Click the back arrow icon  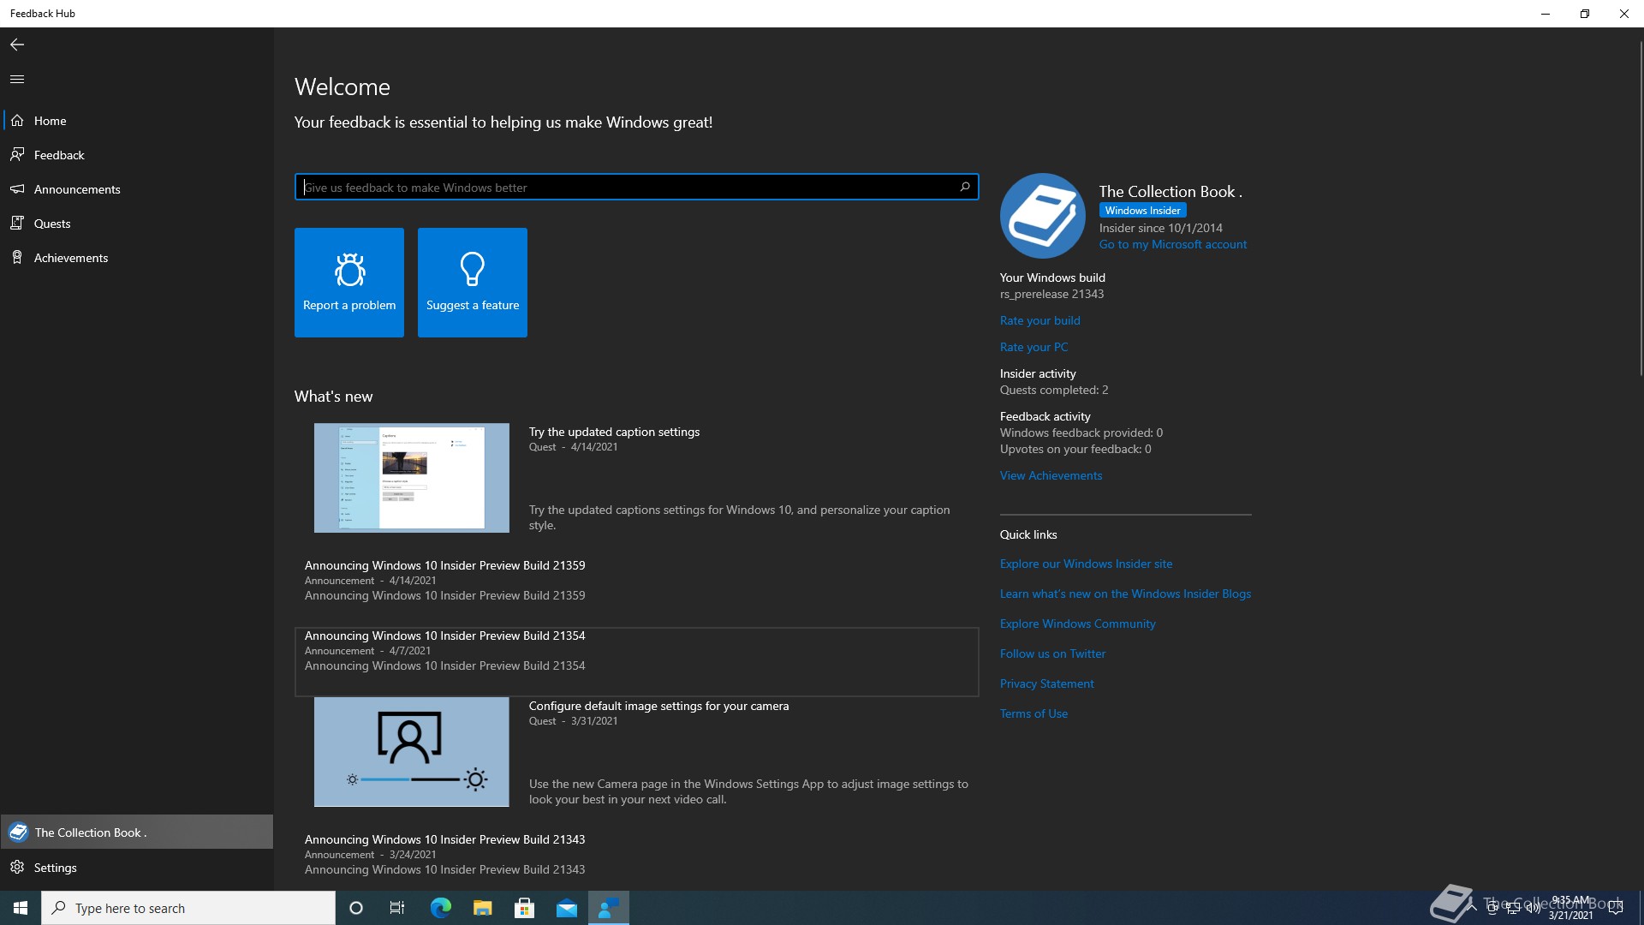click(17, 45)
